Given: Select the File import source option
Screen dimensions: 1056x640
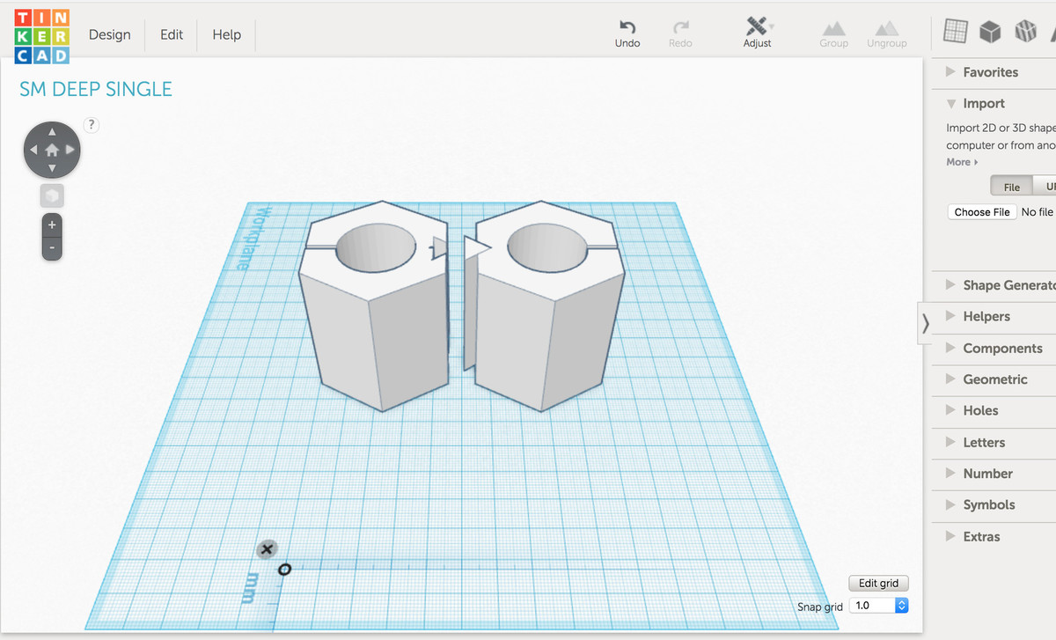Looking at the screenshot, I should click(x=1011, y=187).
